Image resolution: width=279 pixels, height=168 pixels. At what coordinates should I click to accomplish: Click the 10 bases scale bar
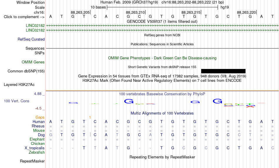coord(162,7)
